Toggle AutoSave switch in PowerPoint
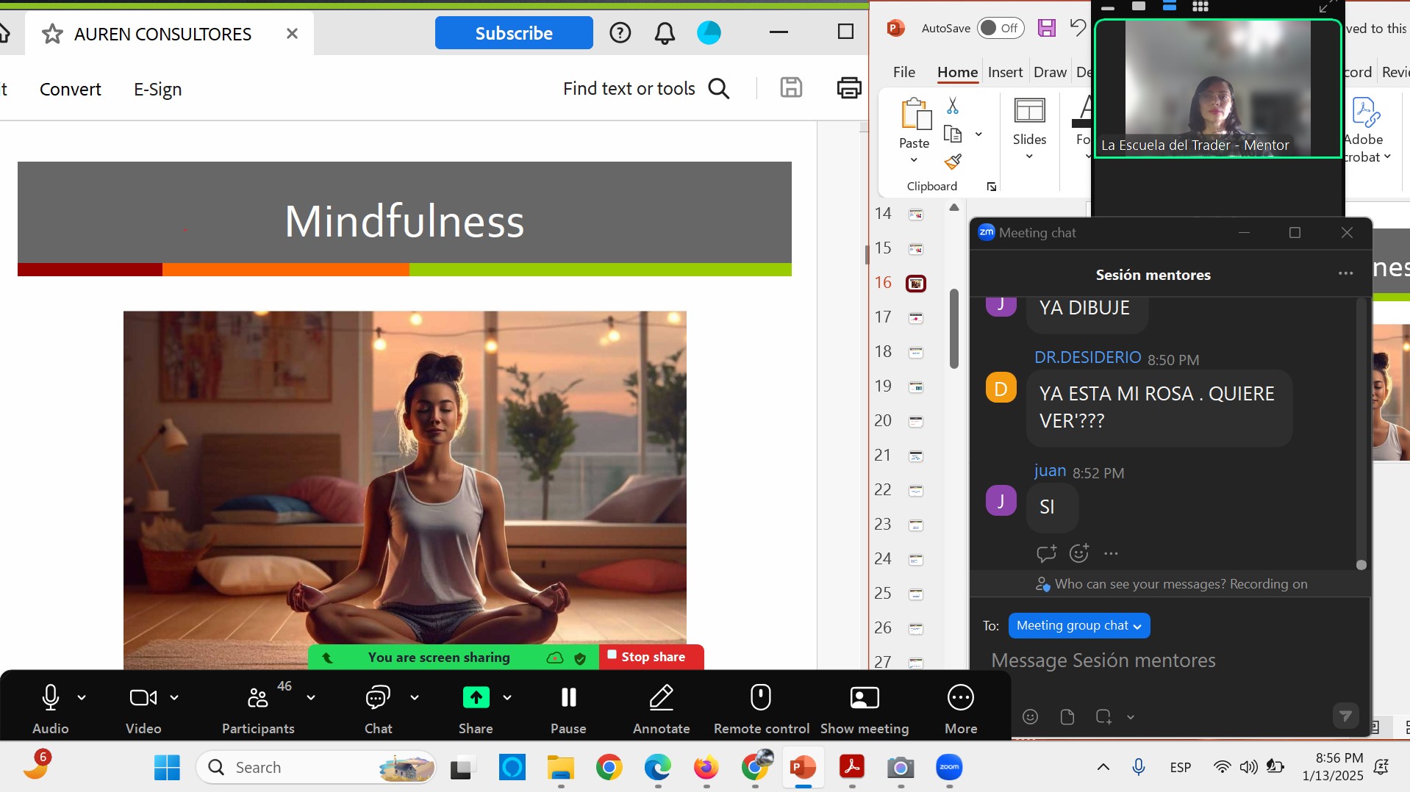Viewport: 1410px width, 792px height. (x=1001, y=28)
